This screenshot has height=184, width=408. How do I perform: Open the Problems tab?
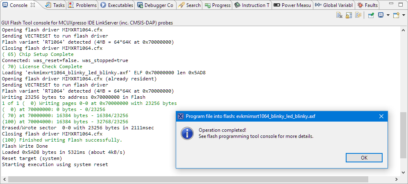83,5
